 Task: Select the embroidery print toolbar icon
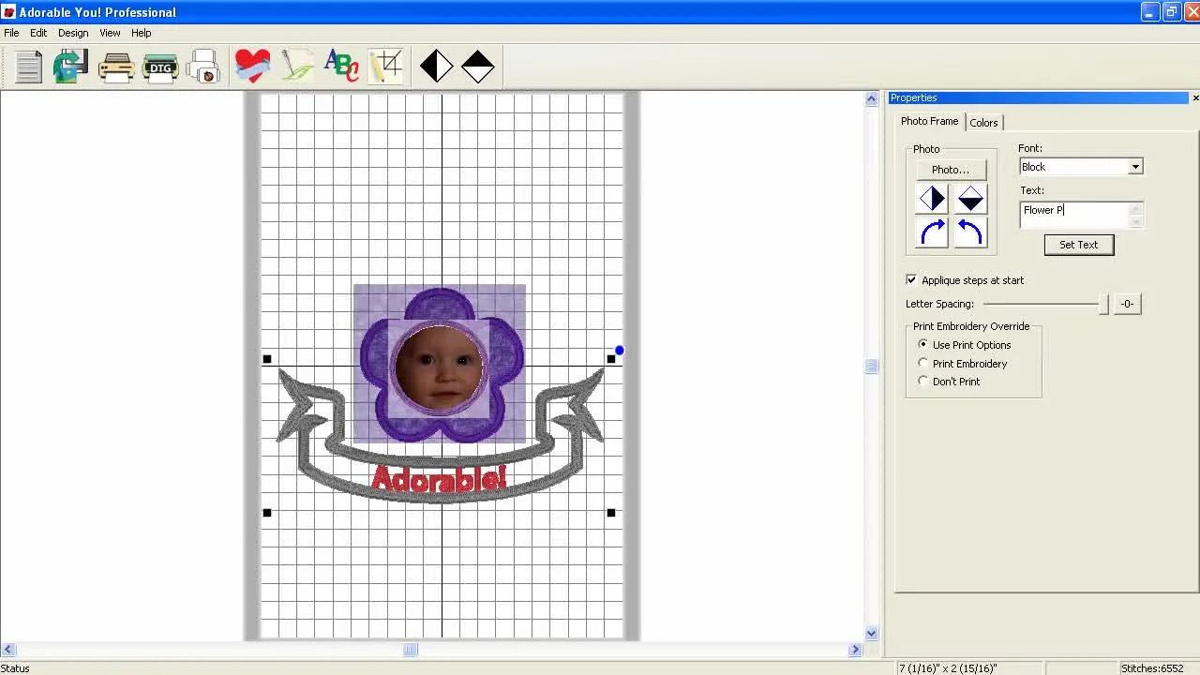coord(204,66)
